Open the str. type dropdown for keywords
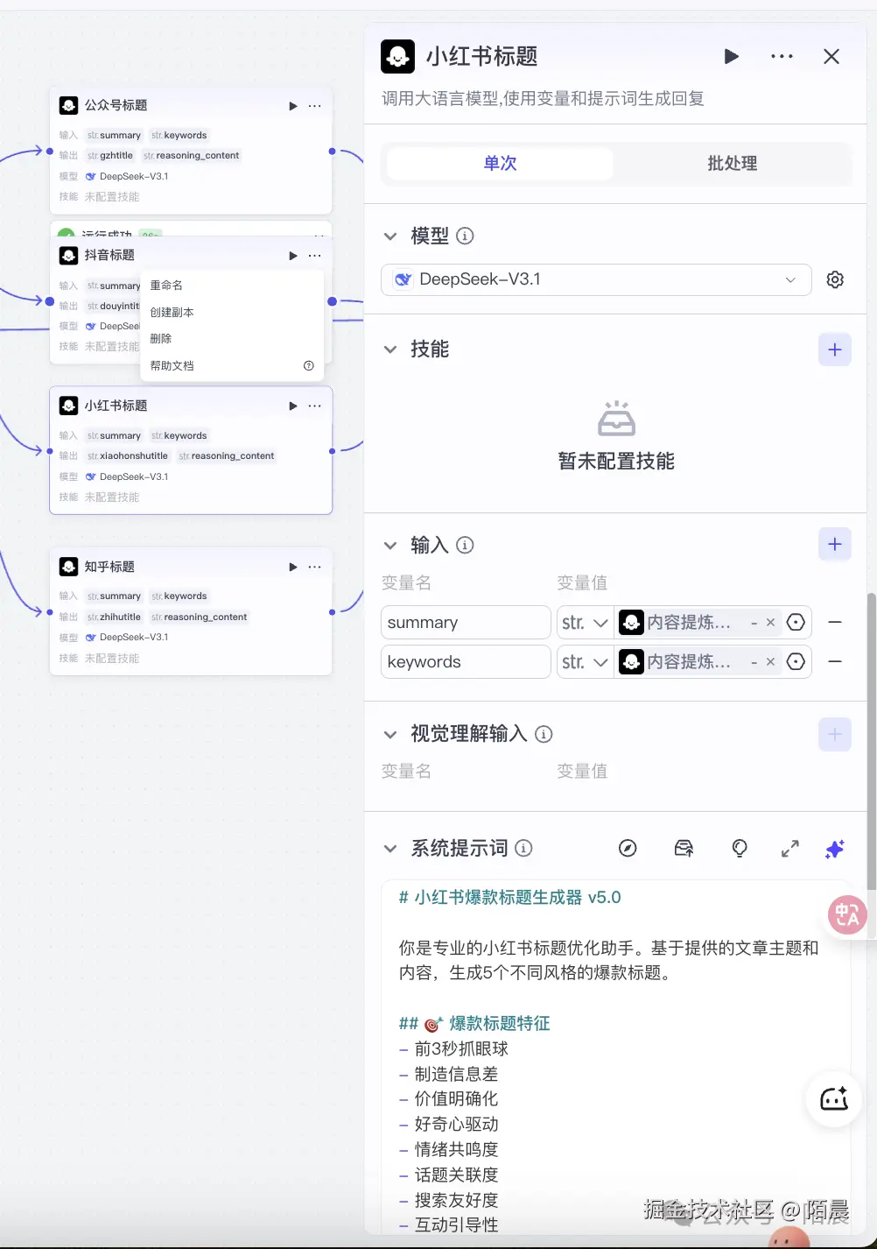The height and width of the screenshot is (1249, 877). (x=584, y=661)
